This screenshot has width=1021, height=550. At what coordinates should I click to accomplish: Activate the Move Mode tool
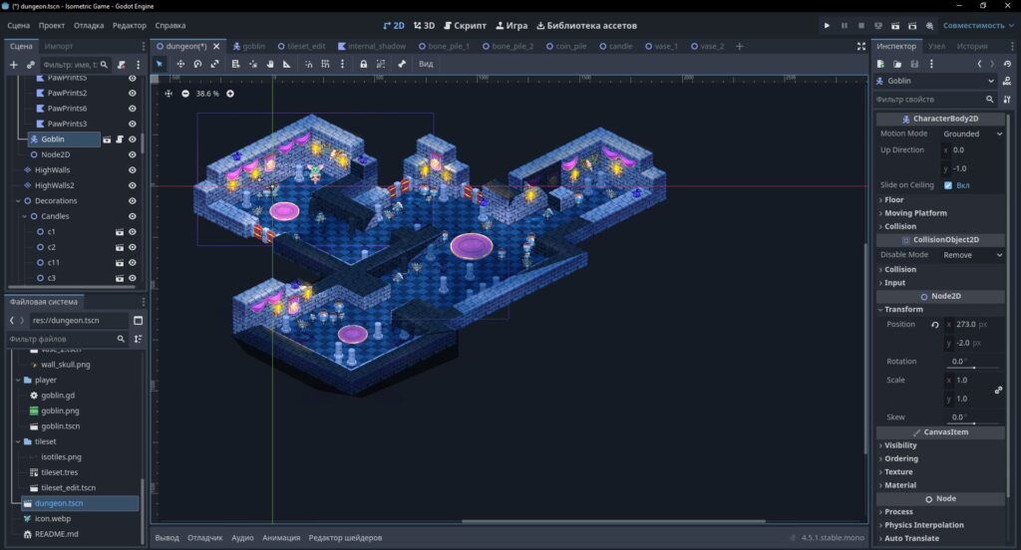point(180,64)
